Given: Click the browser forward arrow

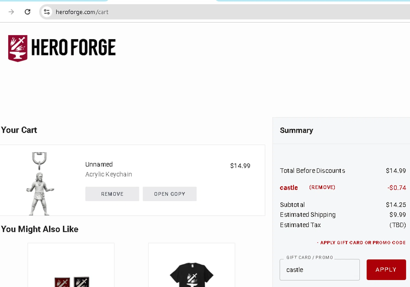Looking at the screenshot, I should (x=11, y=12).
